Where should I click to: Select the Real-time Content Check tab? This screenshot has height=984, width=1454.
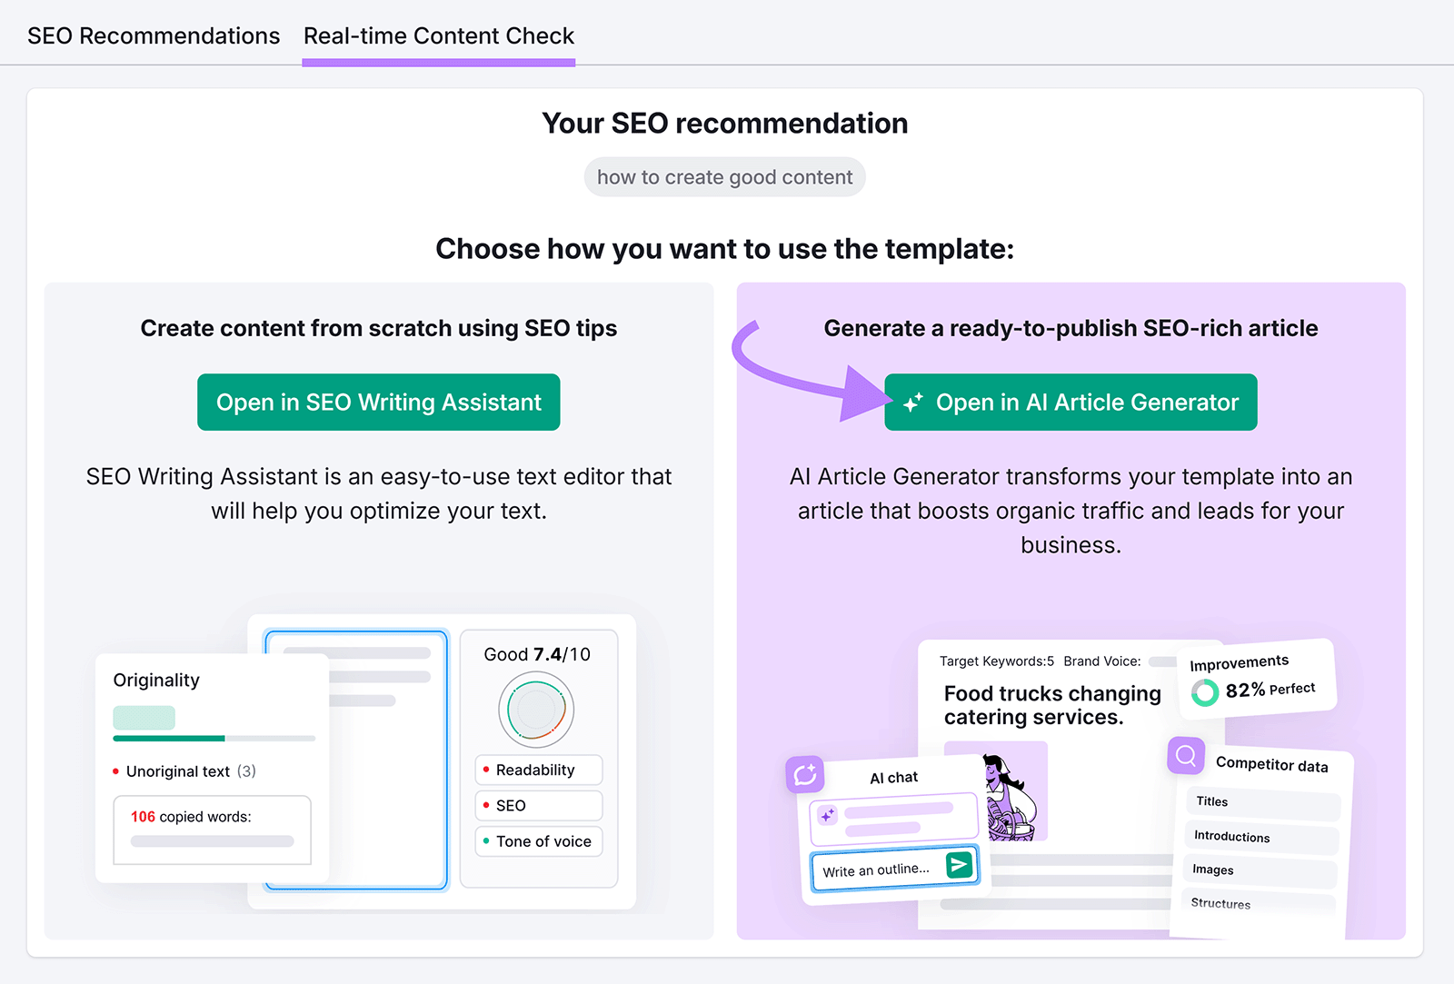point(439,35)
